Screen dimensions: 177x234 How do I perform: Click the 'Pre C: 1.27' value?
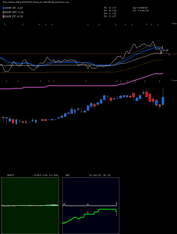(110, 16)
